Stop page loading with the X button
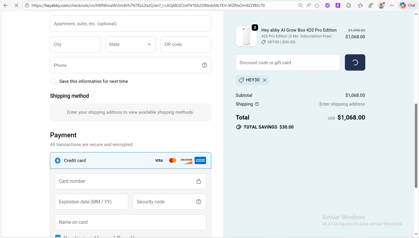Viewport: 419px width, 238px height. 16,5
